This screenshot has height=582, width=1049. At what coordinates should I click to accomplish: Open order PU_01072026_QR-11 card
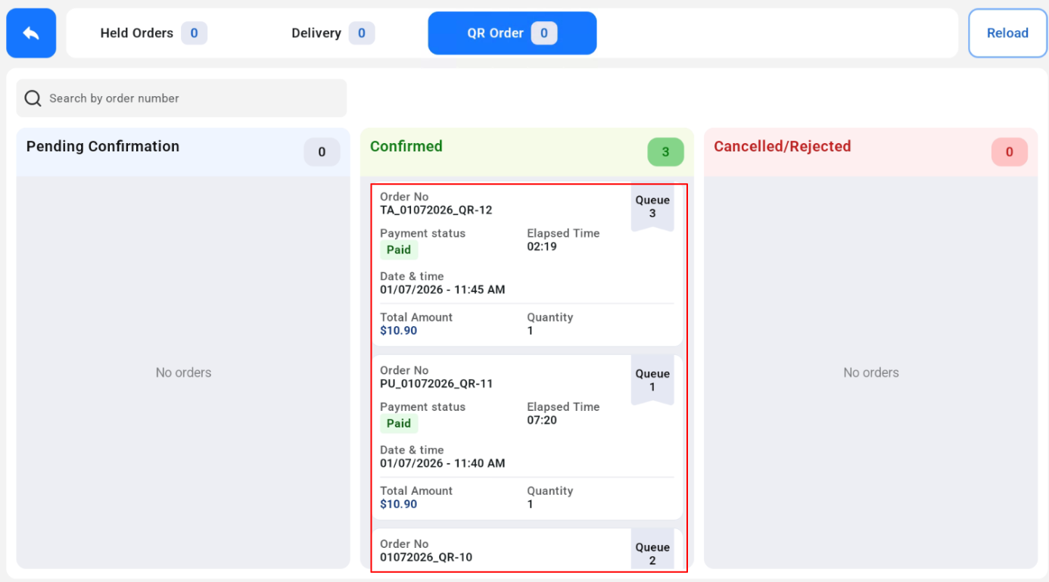(528, 437)
